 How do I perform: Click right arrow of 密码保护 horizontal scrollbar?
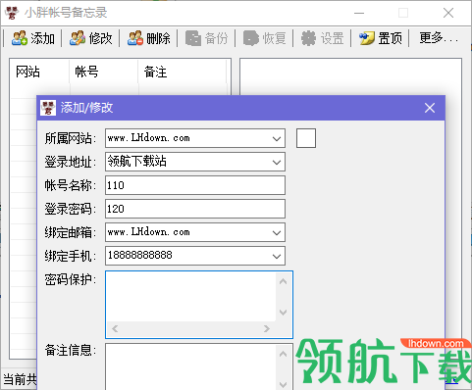[267, 328]
